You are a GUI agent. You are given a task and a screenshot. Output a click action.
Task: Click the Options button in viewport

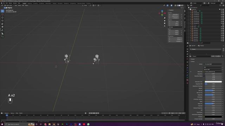coord(182,8)
